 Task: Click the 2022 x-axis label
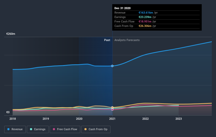145,119
